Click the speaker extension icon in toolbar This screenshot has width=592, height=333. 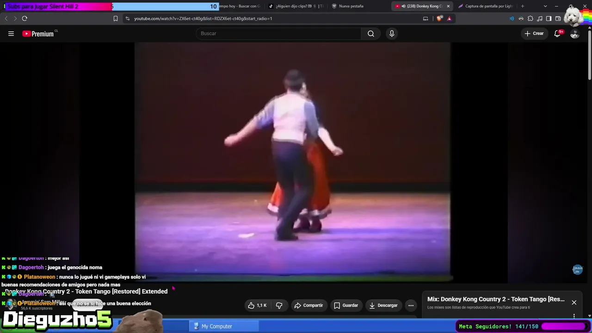pos(512,18)
